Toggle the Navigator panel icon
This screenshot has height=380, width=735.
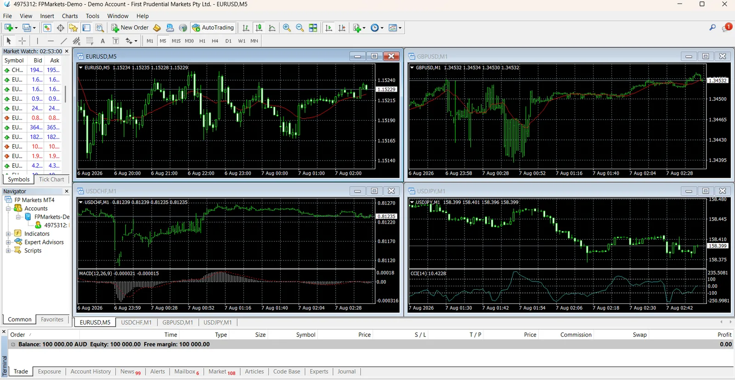(73, 28)
